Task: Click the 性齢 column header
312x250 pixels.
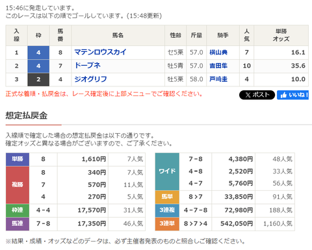Action: pyautogui.click(x=175, y=35)
